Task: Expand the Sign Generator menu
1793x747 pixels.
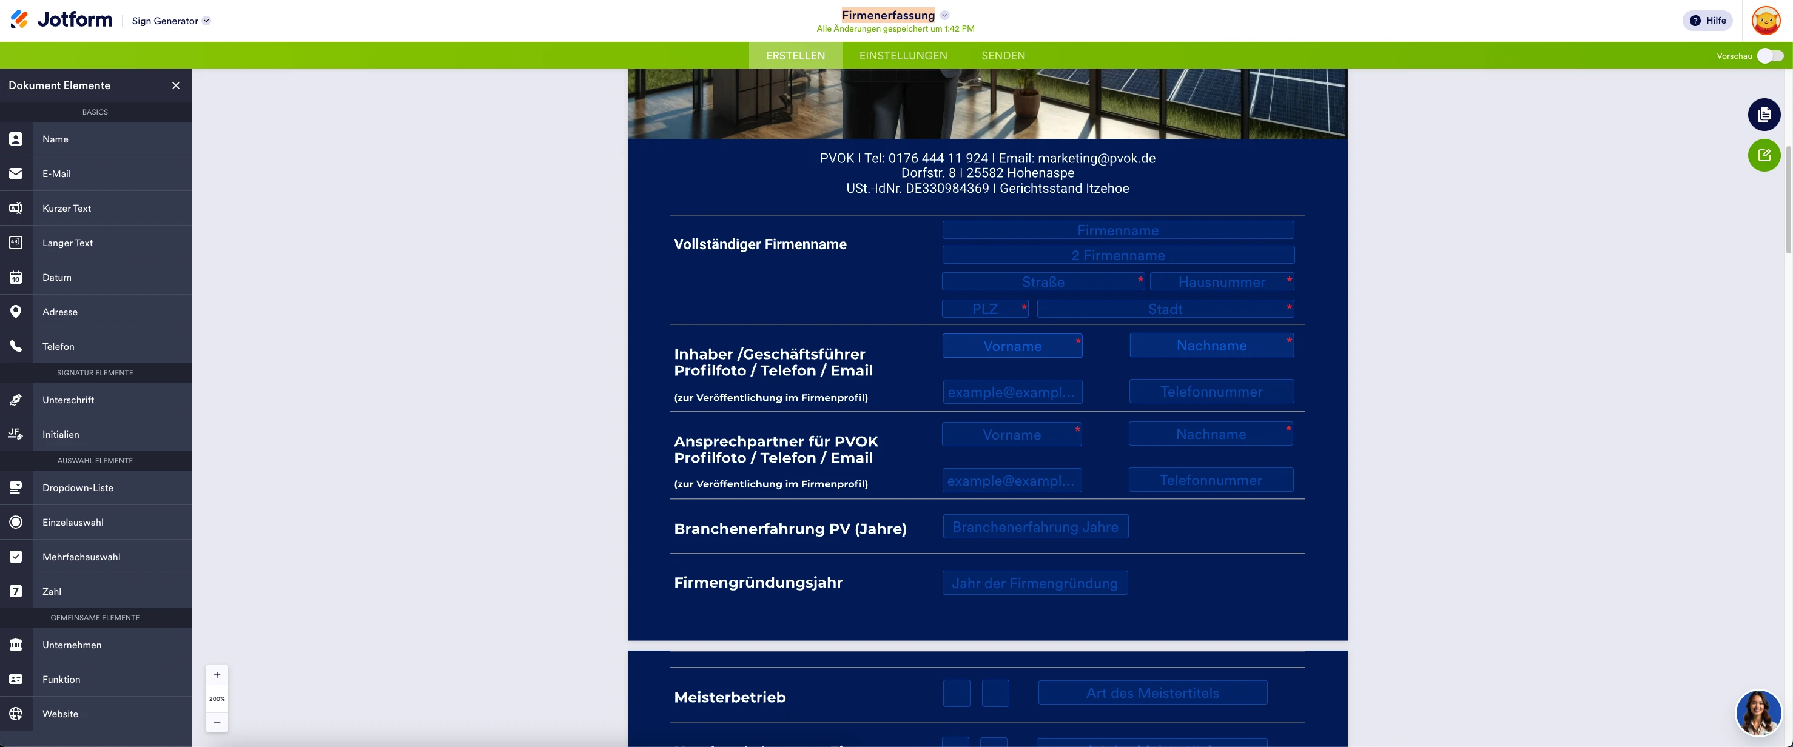Action: (206, 21)
